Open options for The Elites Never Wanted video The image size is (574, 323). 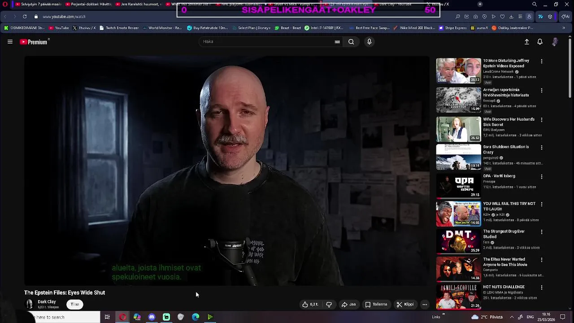click(x=541, y=260)
